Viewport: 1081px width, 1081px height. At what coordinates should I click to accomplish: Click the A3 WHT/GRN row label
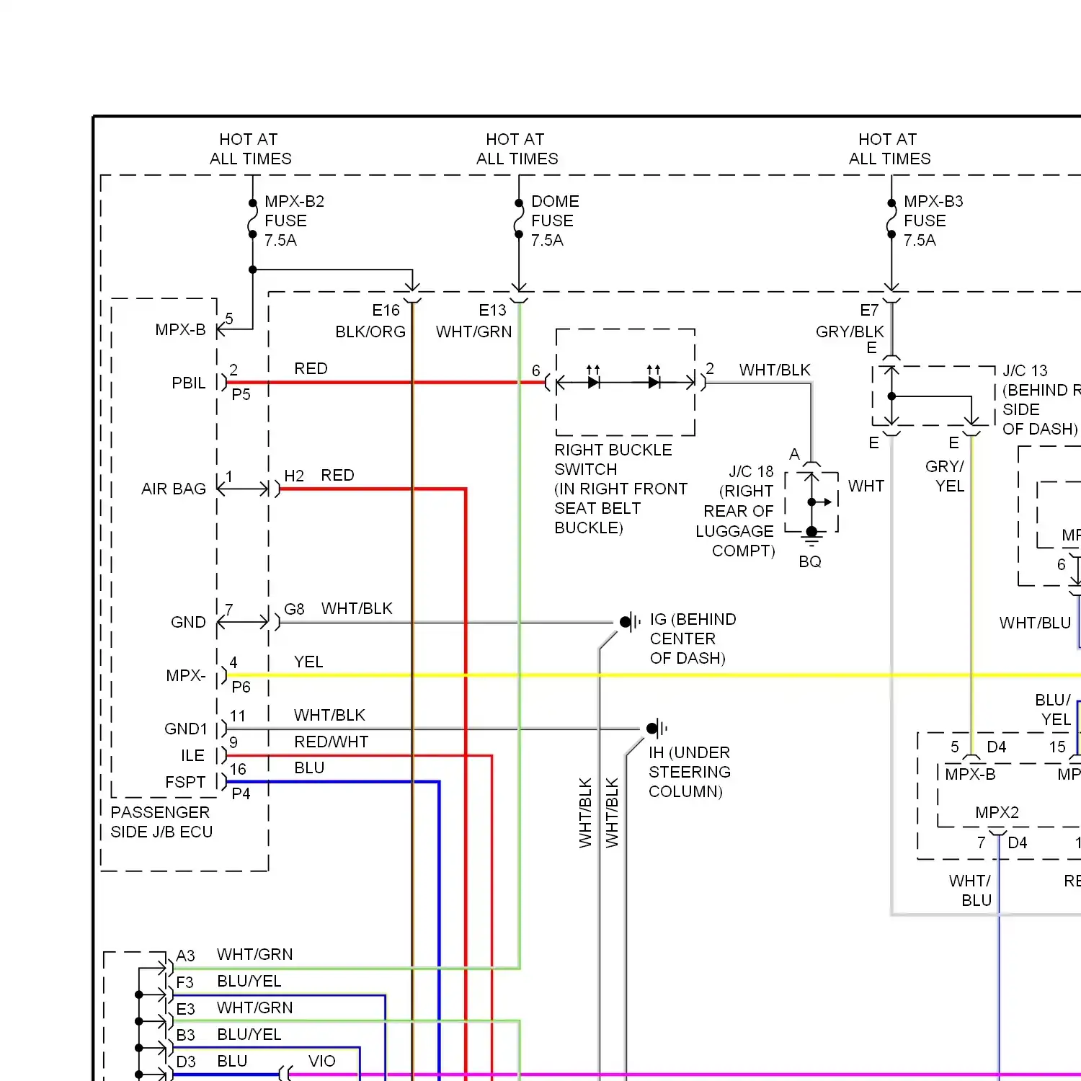pos(234,955)
